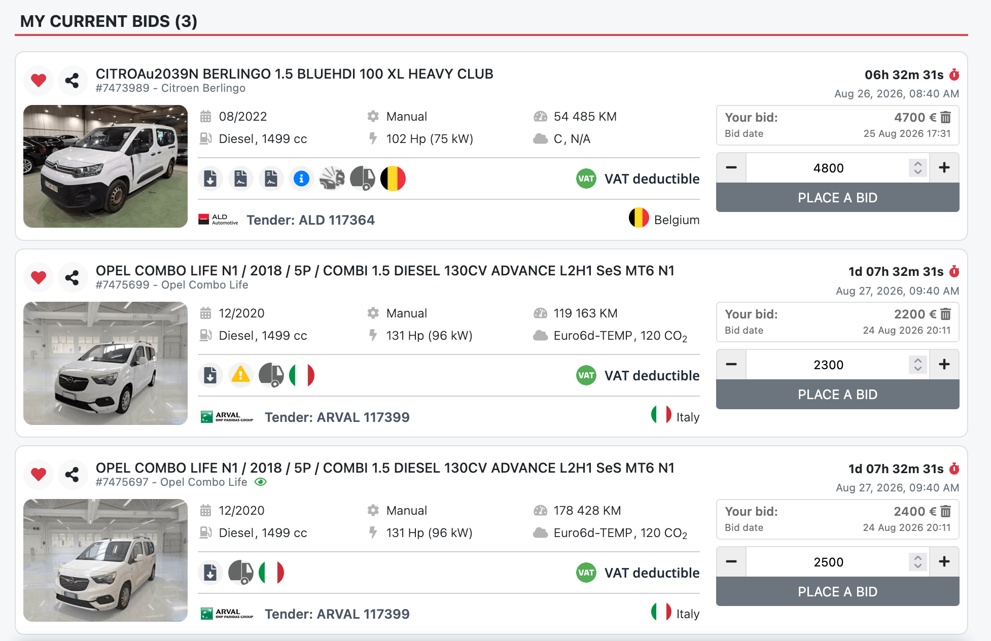Toggle favorite heart on Opel Combo #7475699
Image resolution: width=991 pixels, height=641 pixels.
coord(39,277)
